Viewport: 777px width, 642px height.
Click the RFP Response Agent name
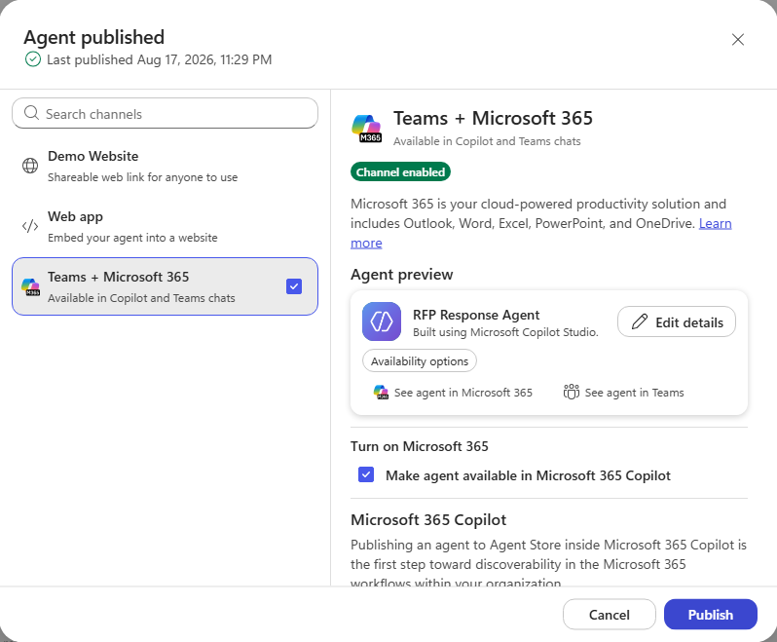pos(476,315)
